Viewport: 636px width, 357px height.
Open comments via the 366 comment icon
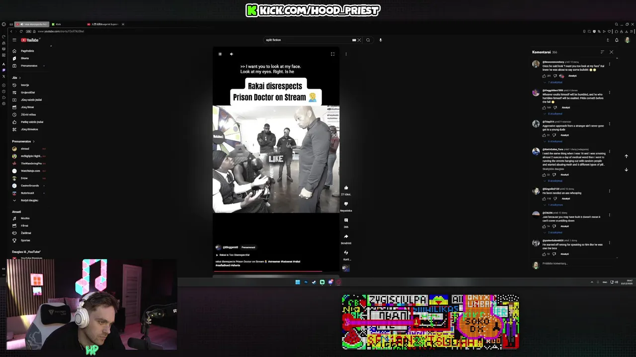tap(346, 220)
